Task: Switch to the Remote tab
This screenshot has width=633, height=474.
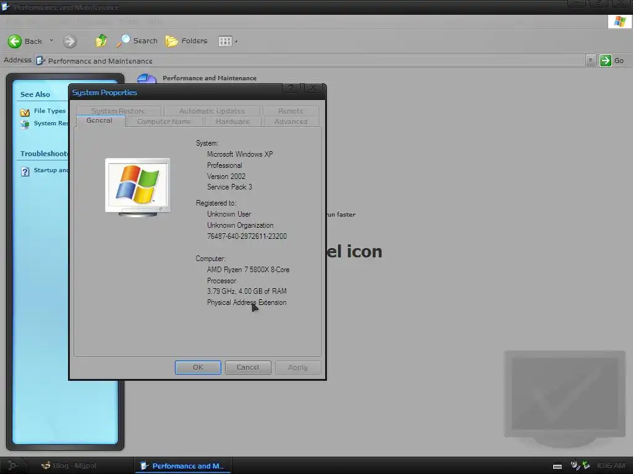Action: click(291, 111)
